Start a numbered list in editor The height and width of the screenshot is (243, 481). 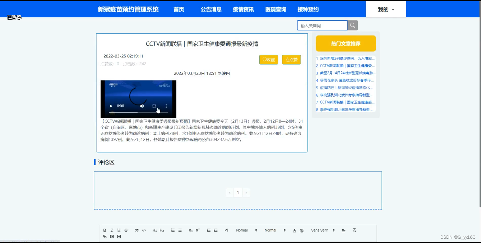pos(173,230)
